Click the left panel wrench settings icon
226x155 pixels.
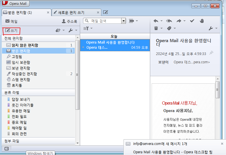tap(71, 30)
